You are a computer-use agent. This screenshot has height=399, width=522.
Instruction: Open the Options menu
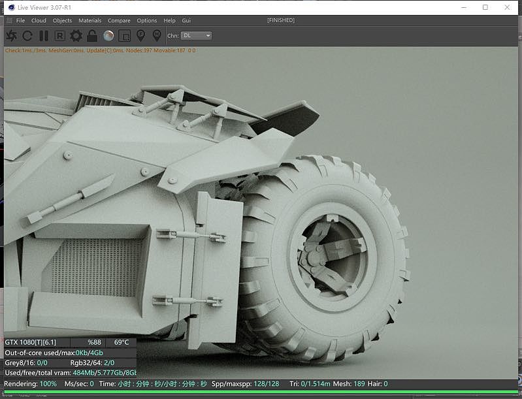tap(147, 20)
